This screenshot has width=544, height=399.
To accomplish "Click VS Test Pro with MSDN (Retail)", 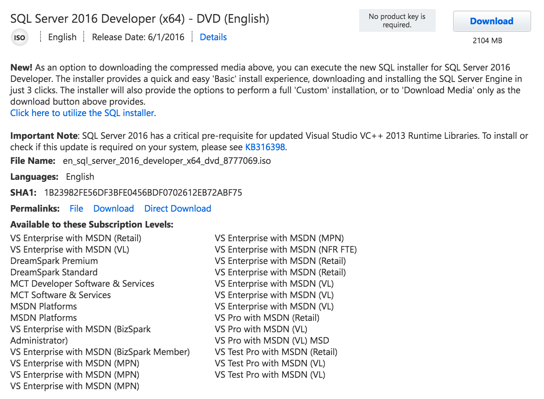I will click(x=276, y=352).
